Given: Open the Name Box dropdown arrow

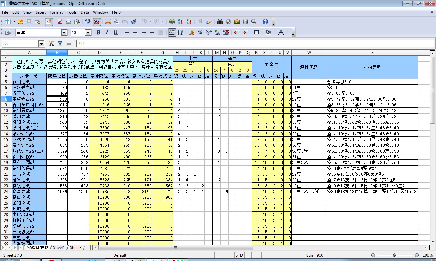Looking at the screenshot, I should pos(41,43).
